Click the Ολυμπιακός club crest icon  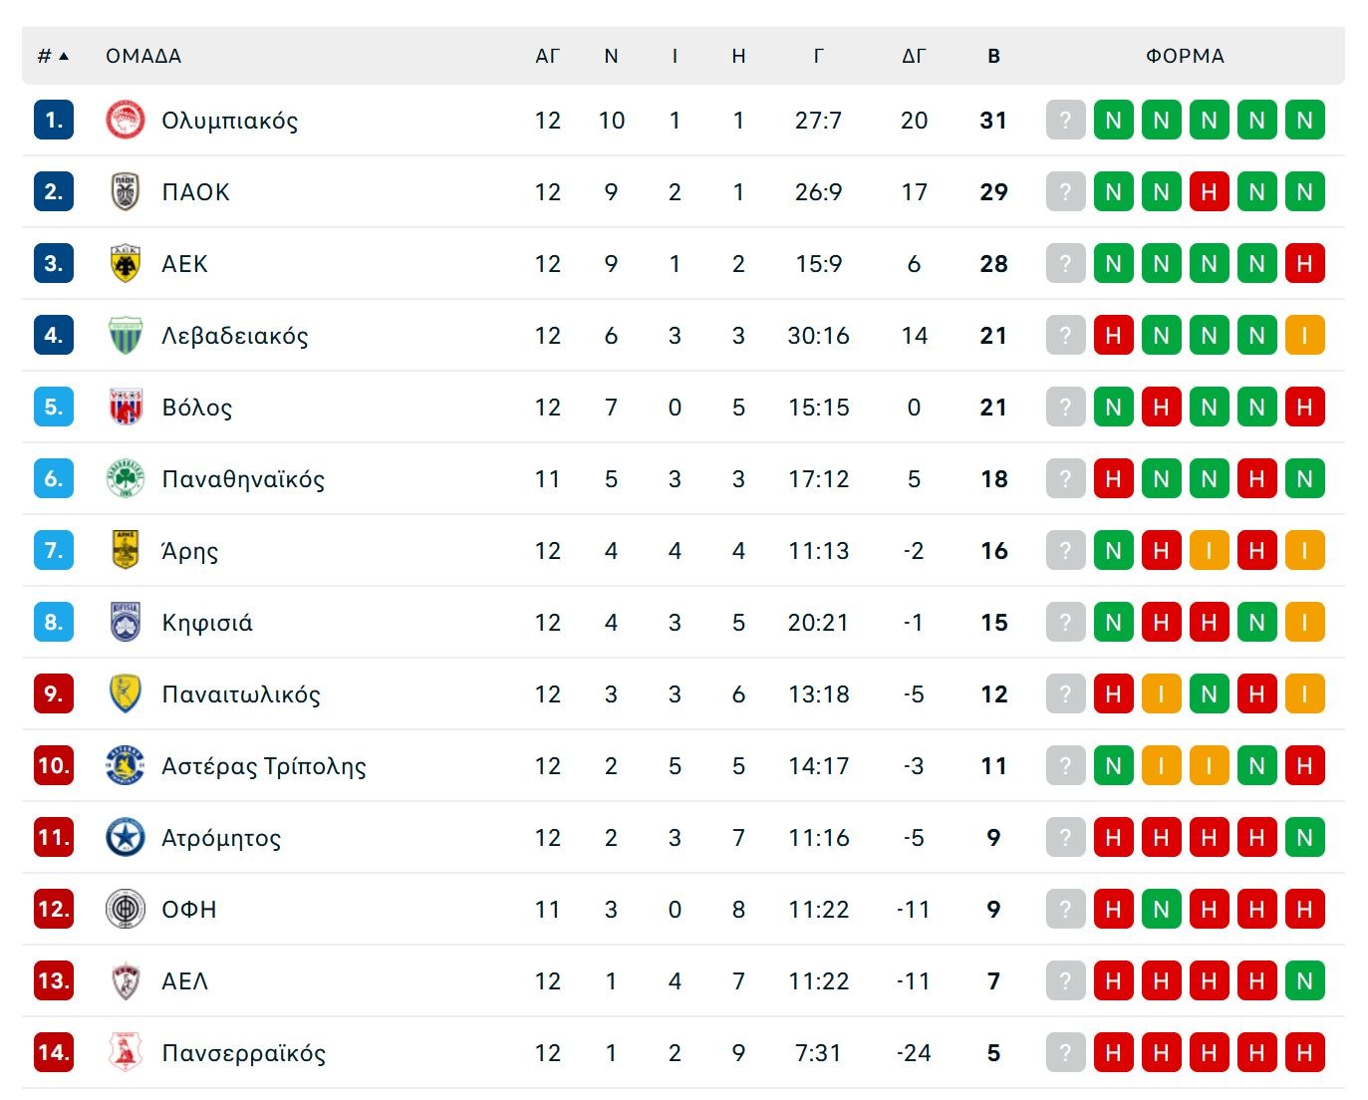pyautogui.click(x=125, y=121)
